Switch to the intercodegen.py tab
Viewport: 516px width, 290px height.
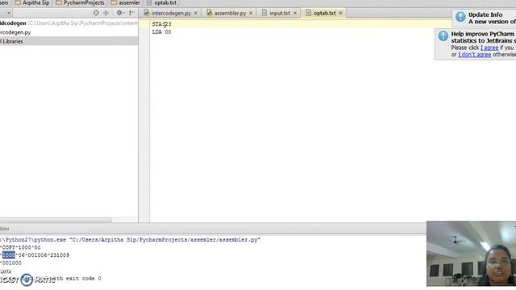pos(171,13)
